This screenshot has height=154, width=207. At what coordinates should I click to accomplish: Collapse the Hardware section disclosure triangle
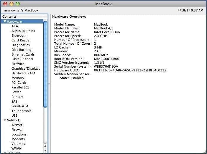[5, 21]
